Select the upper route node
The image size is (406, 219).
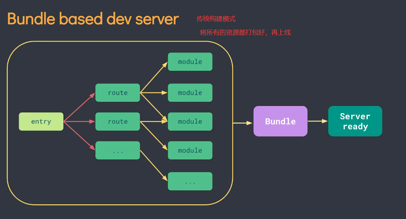point(118,93)
